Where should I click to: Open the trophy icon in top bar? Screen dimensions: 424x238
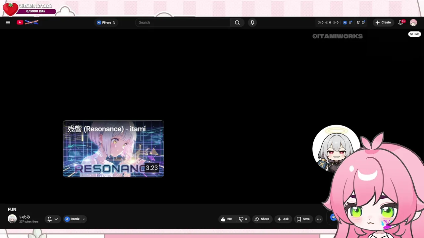[x=358, y=22]
